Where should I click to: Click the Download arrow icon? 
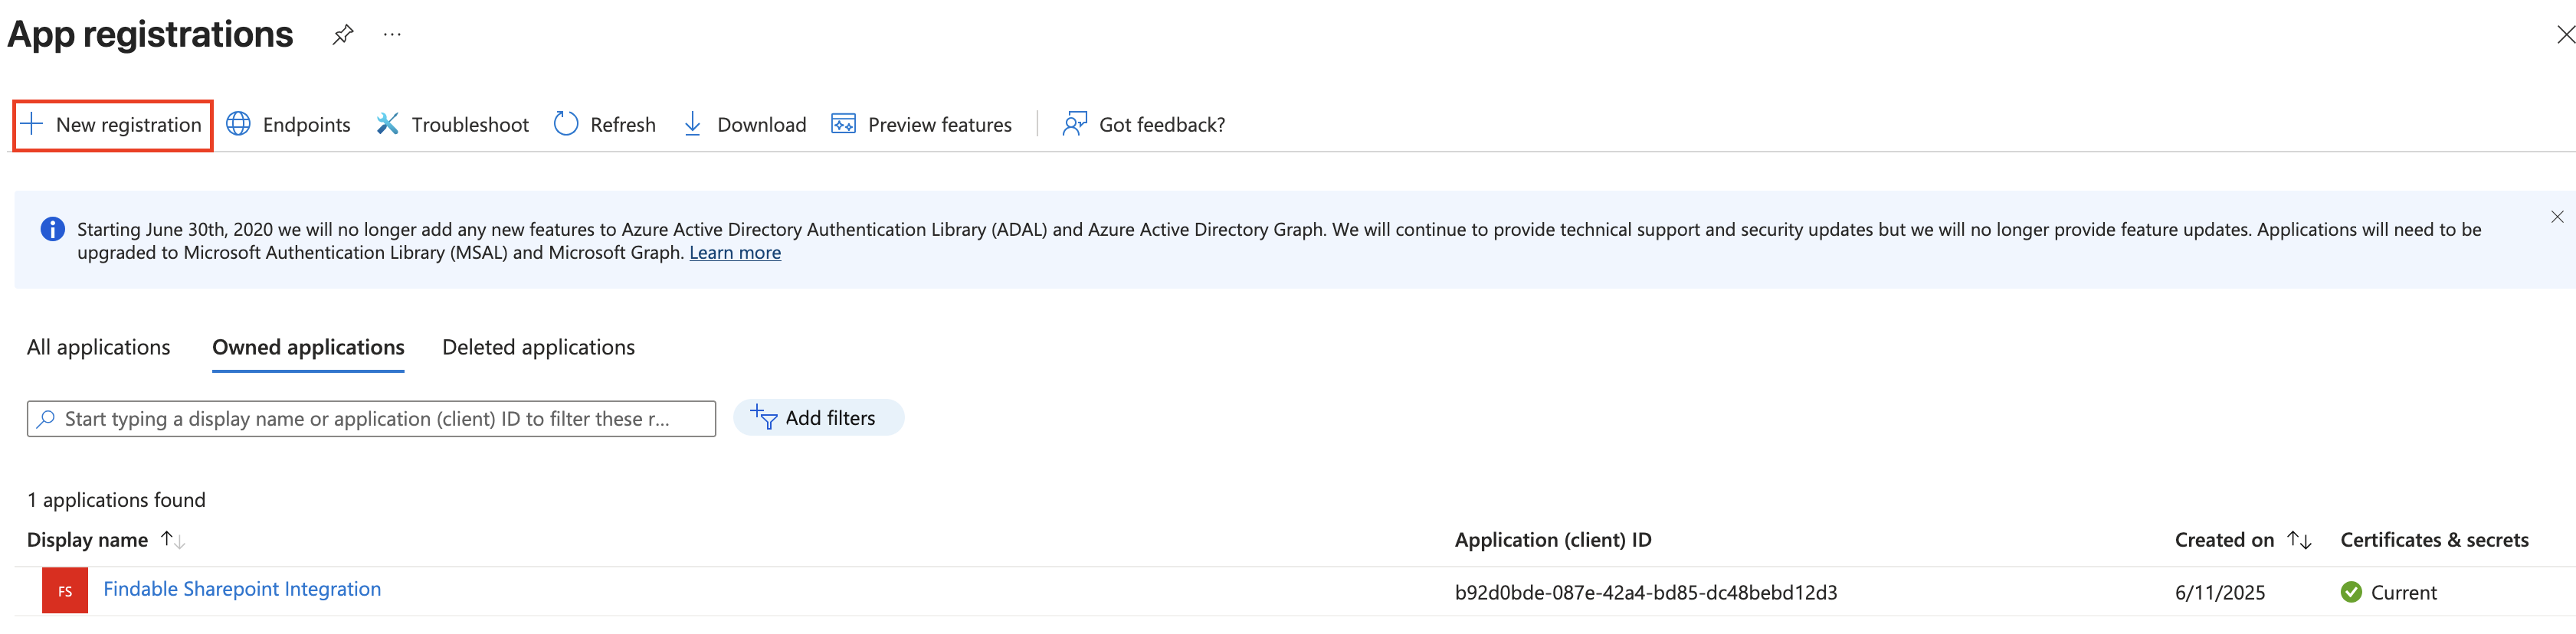(x=692, y=124)
